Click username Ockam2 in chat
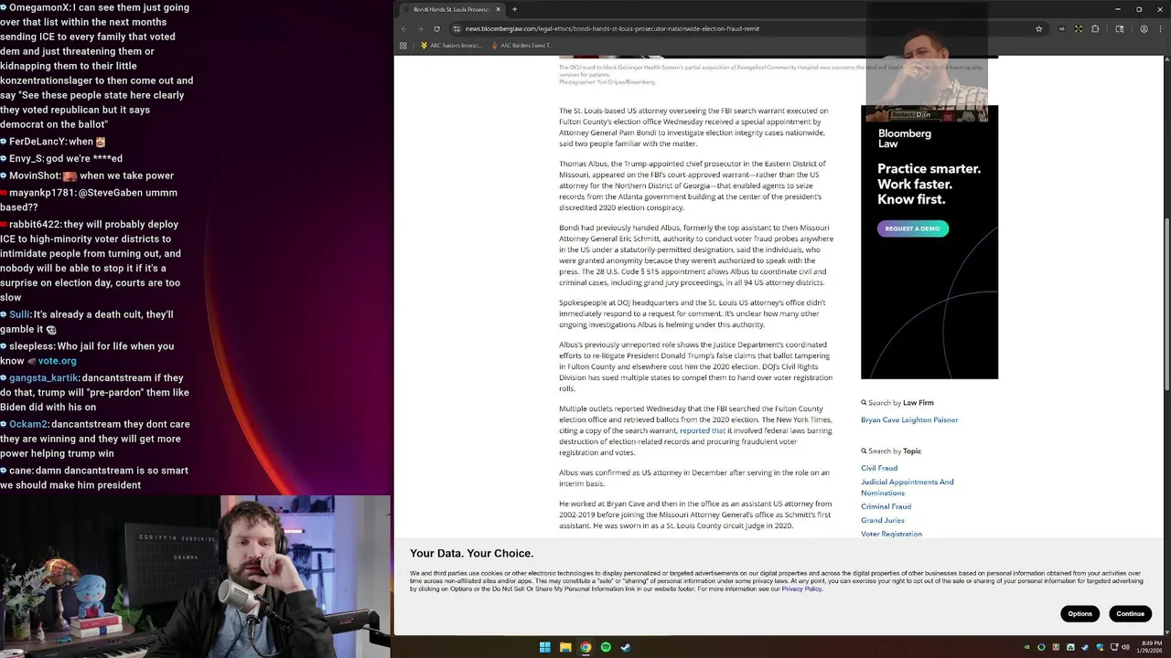1171x658 pixels. coord(28,424)
